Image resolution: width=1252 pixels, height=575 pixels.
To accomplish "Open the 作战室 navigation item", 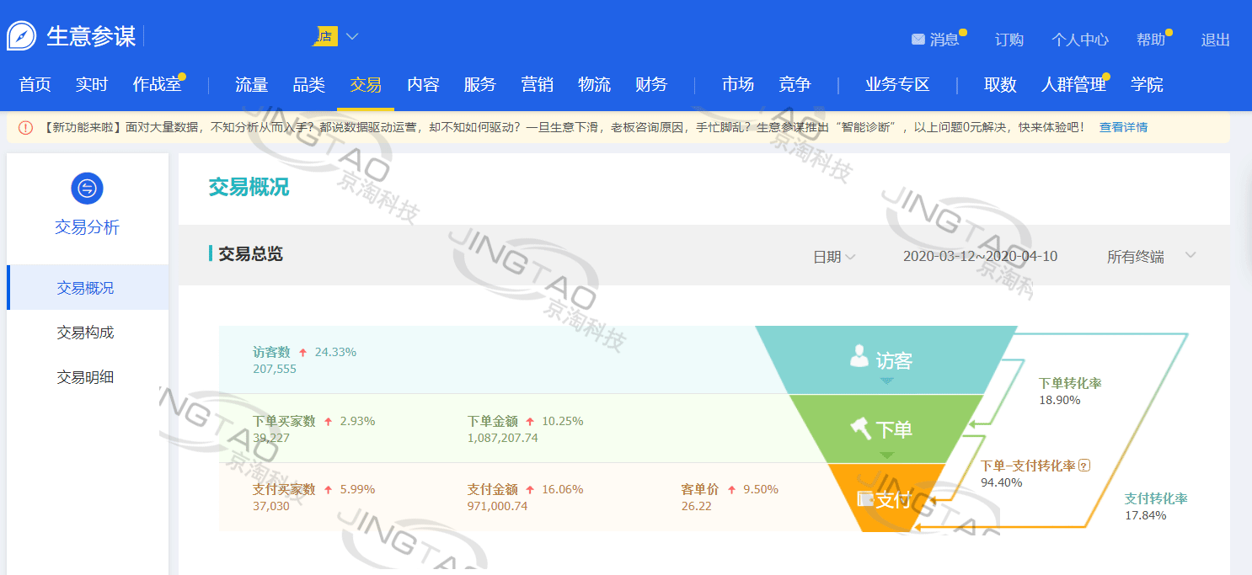I will (x=157, y=85).
